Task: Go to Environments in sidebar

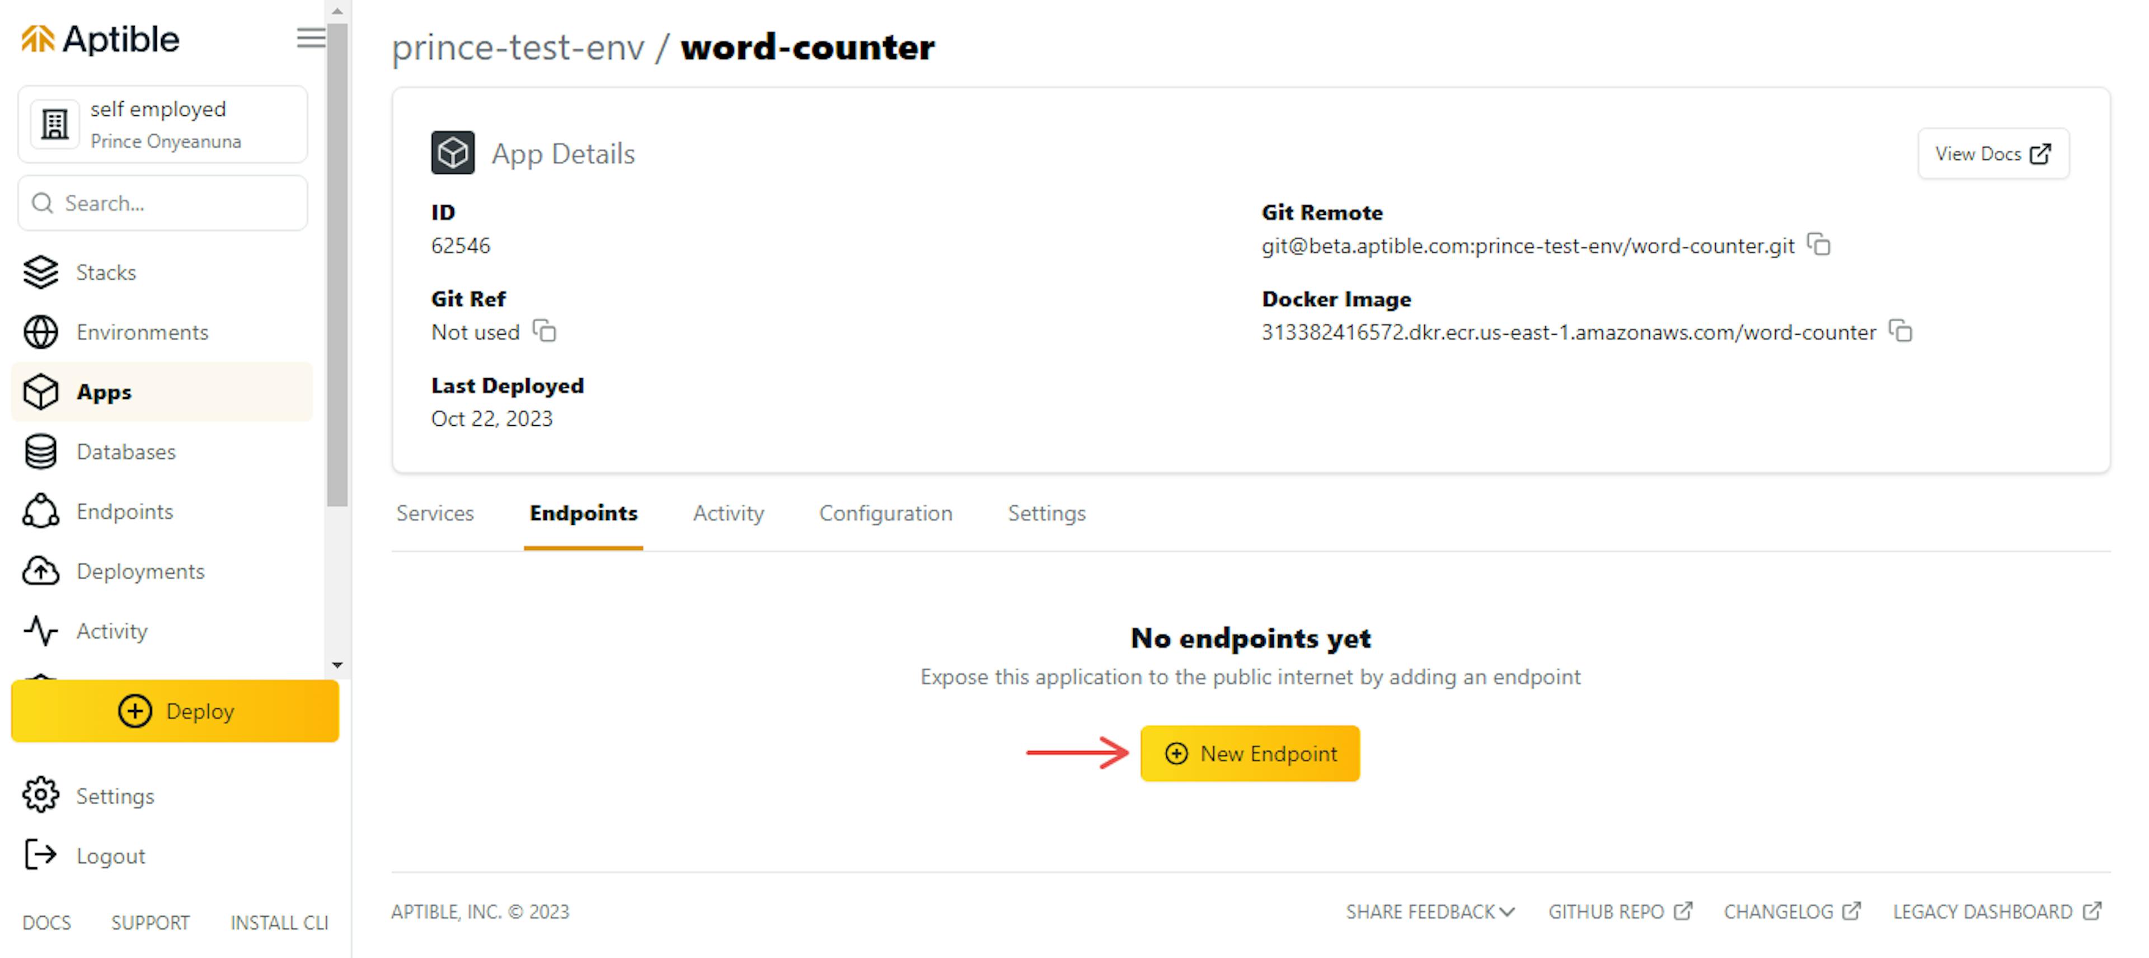Action: (x=142, y=332)
